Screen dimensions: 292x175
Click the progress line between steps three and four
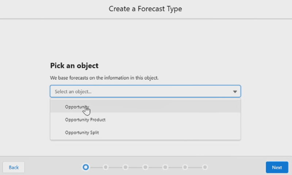pyautogui.click(x=135, y=167)
